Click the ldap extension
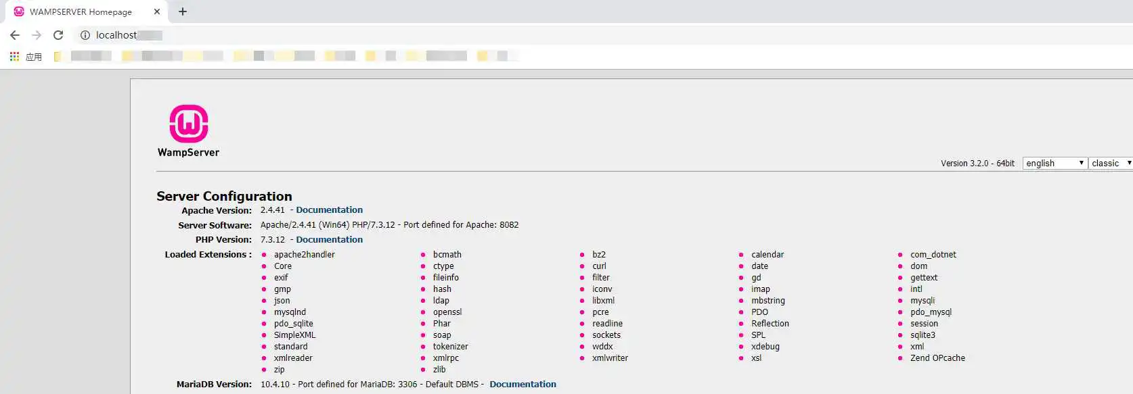This screenshot has height=394, width=1133. click(x=441, y=301)
